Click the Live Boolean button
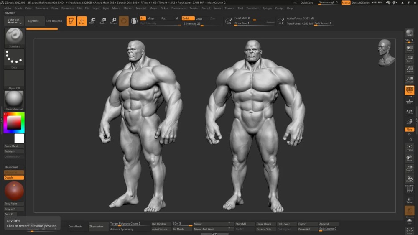 coord(54,21)
